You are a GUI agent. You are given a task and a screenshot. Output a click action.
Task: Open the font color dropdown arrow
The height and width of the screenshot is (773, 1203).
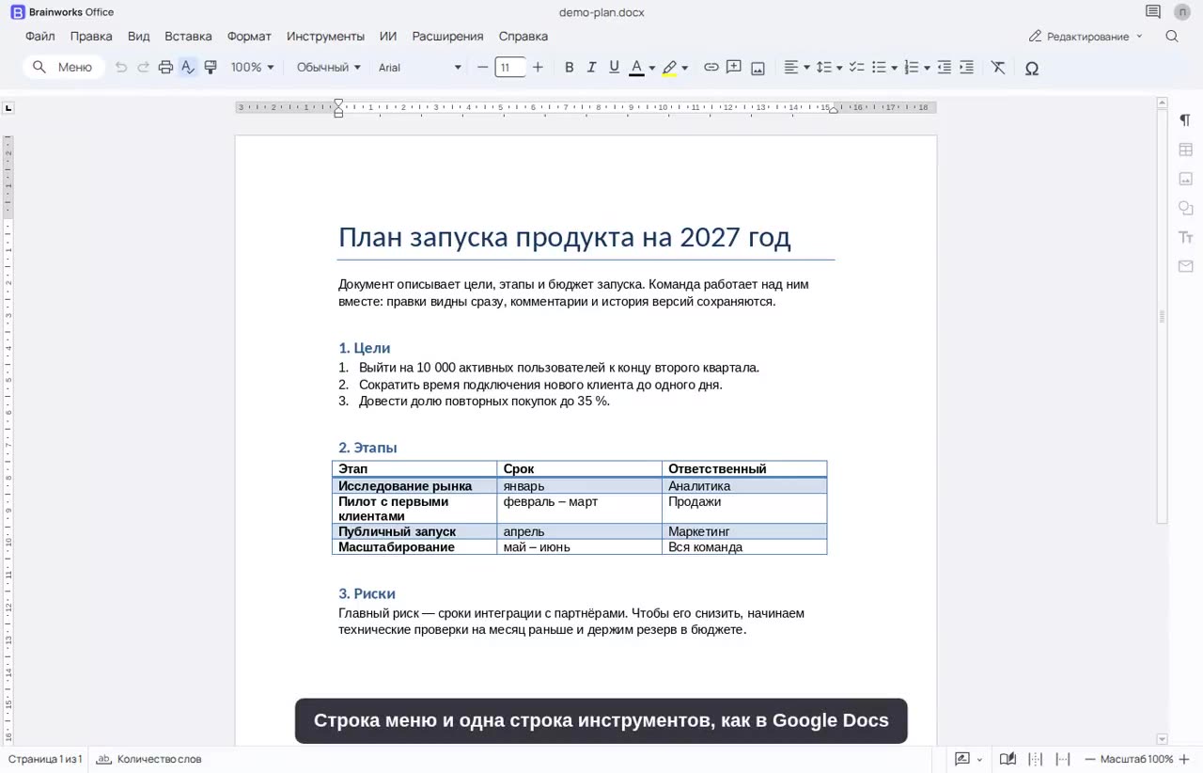652,68
